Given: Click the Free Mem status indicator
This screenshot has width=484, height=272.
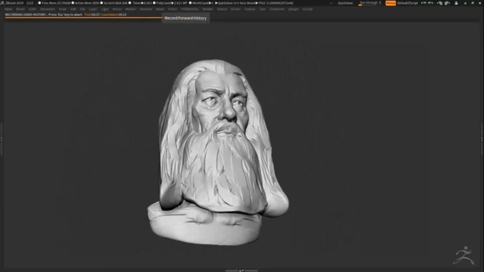Looking at the screenshot, I should coord(50,3).
